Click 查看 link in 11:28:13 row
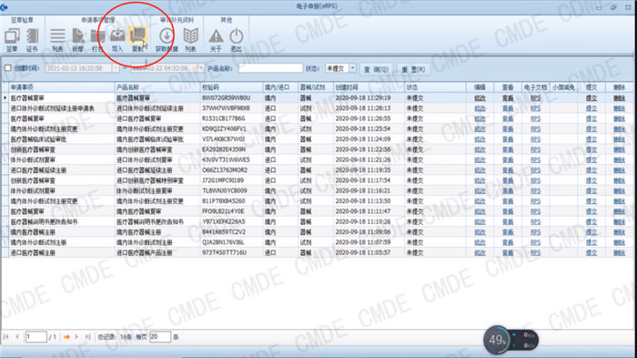 click(508, 108)
